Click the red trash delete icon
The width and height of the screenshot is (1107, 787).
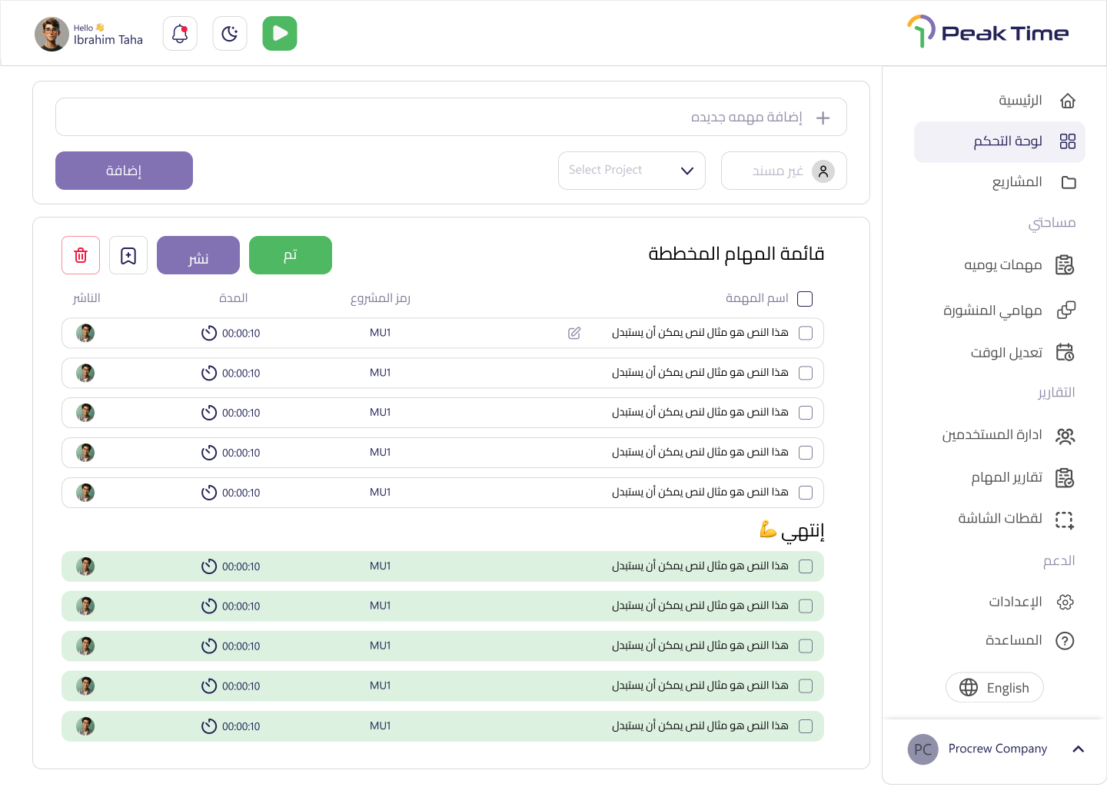(81, 255)
